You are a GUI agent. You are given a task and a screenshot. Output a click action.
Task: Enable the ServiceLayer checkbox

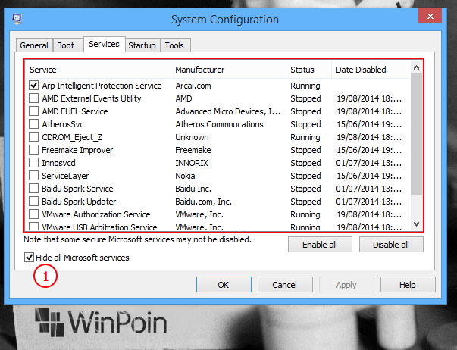tap(34, 176)
